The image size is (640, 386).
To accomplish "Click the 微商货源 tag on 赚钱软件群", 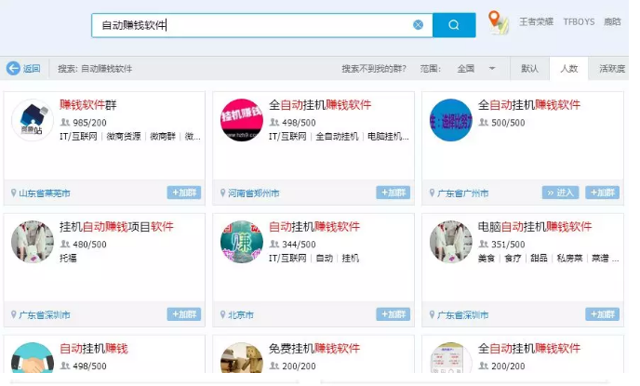I will pyautogui.click(x=124, y=137).
